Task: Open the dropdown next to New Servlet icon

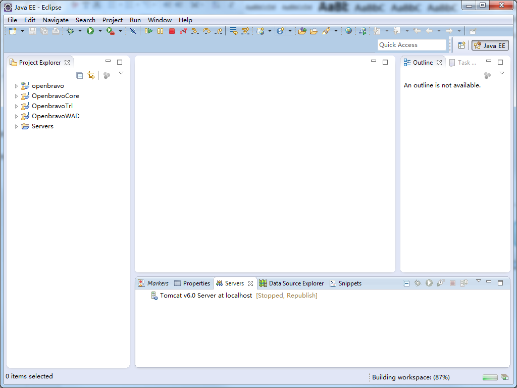Action: [290, 31]
